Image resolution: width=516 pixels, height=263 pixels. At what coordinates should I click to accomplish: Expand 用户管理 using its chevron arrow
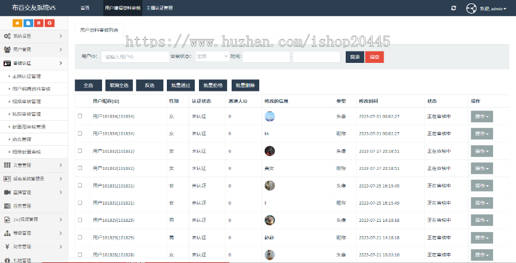[x=61, y=50]
